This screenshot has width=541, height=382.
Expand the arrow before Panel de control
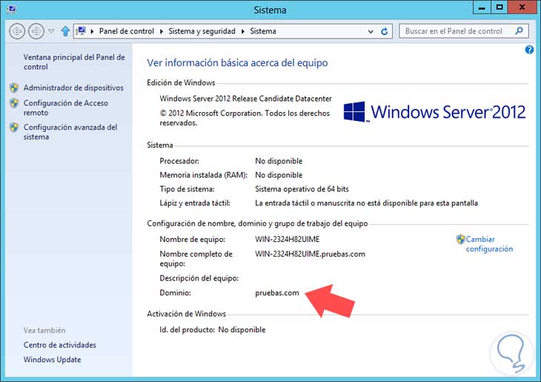92,31
